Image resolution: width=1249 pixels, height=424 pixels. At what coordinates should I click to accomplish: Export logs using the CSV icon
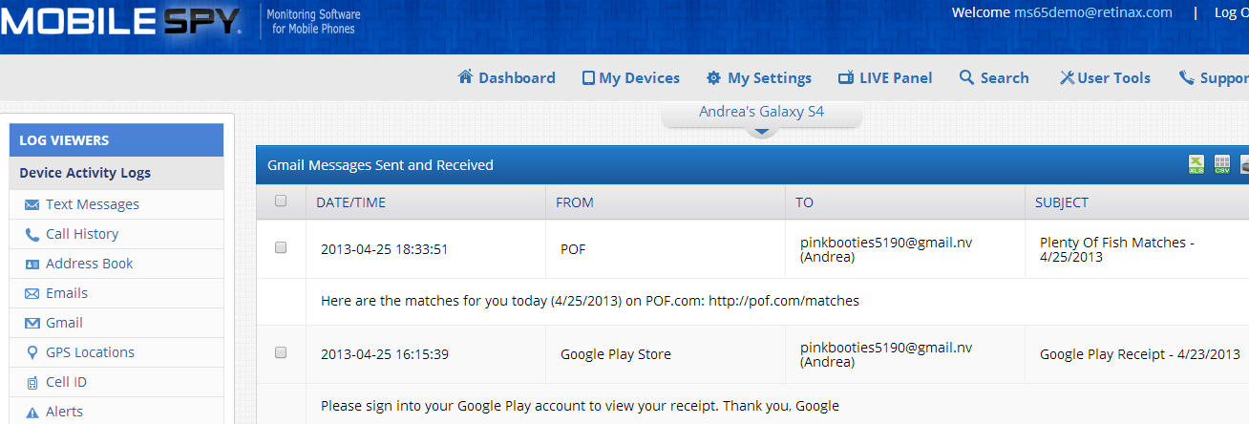click(1221, 164)
